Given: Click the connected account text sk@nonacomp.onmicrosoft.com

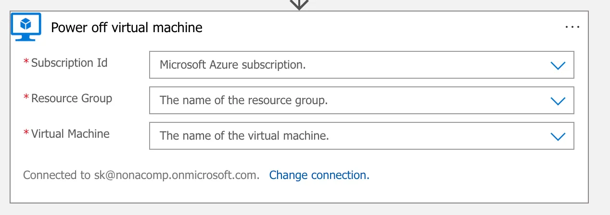Looking at the screenshot, I should pyautogui.click(x=176, y=175).
